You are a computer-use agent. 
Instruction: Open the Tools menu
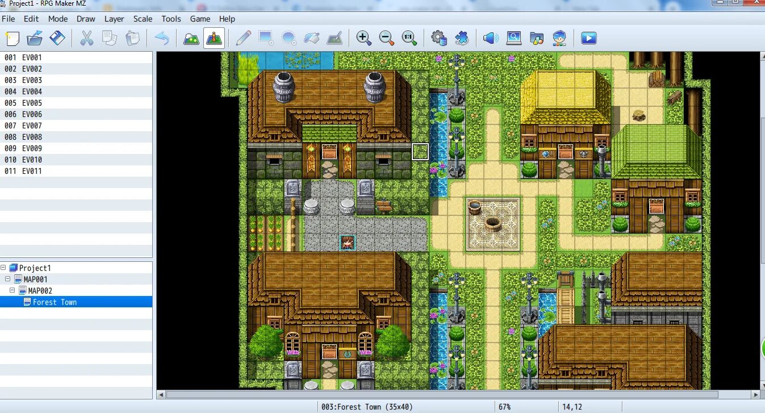171,19
